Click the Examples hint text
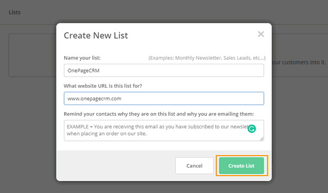Image resolution: width=328 pixels, height=193 pixels. 207,58
